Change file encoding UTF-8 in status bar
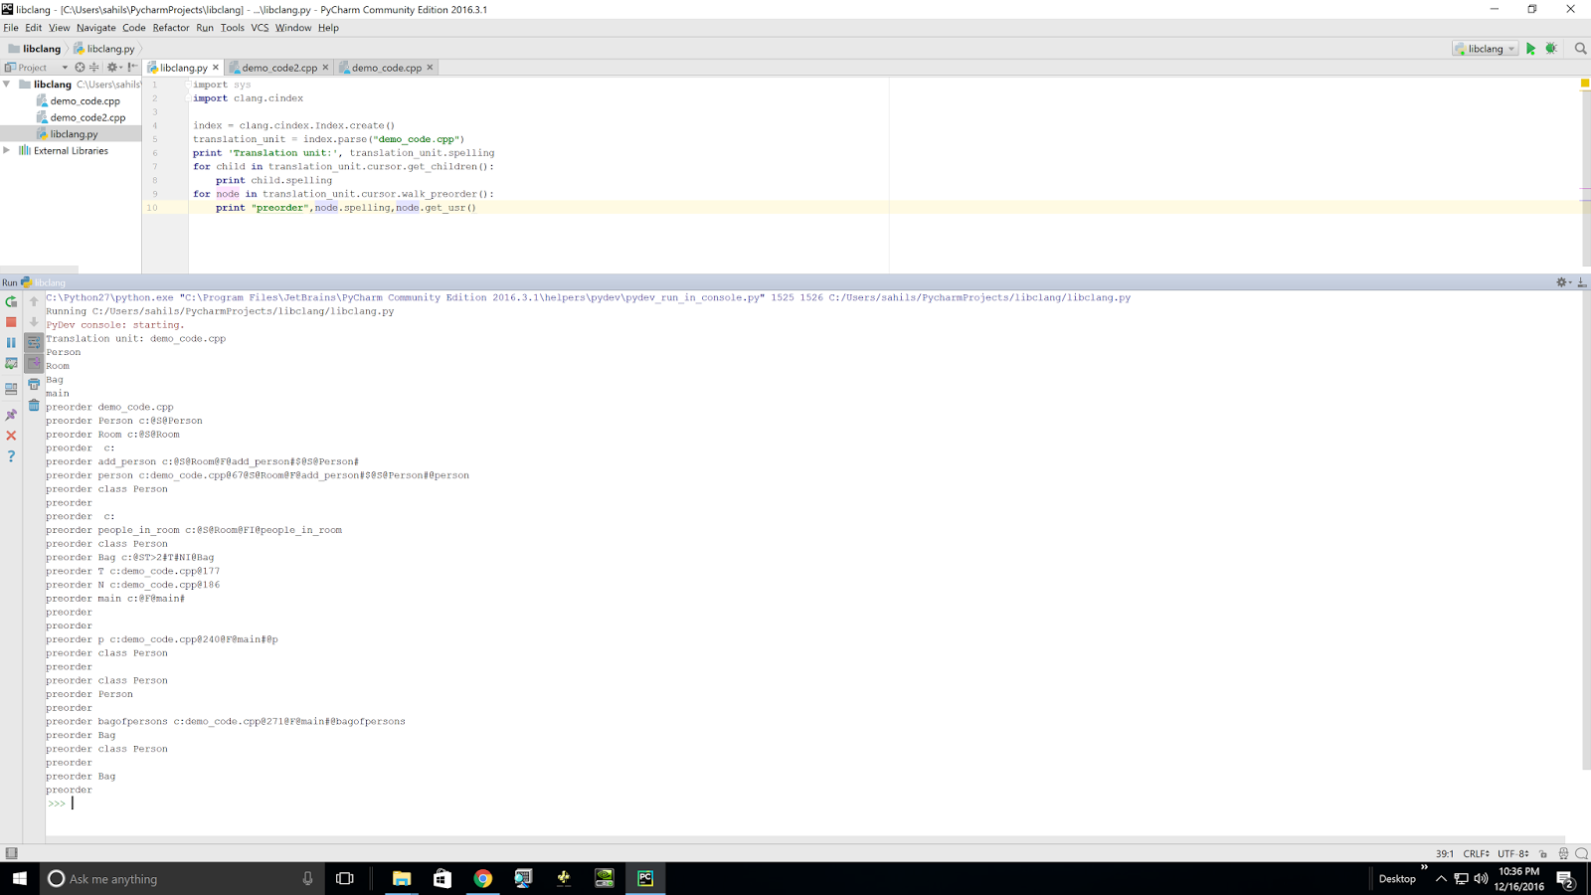 (x=1513, y=853)
